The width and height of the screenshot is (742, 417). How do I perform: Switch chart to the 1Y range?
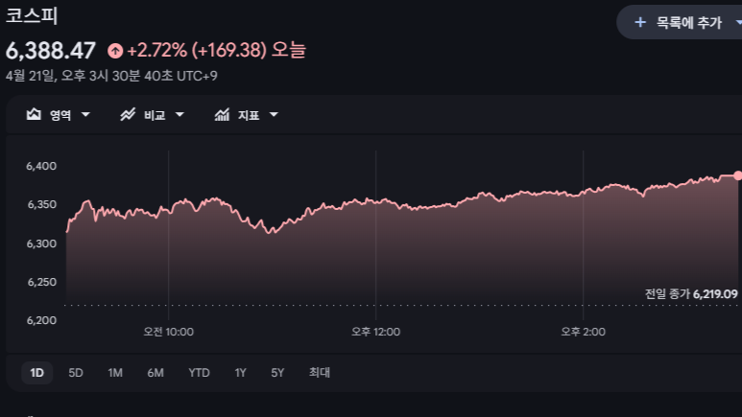coord(241,373)
